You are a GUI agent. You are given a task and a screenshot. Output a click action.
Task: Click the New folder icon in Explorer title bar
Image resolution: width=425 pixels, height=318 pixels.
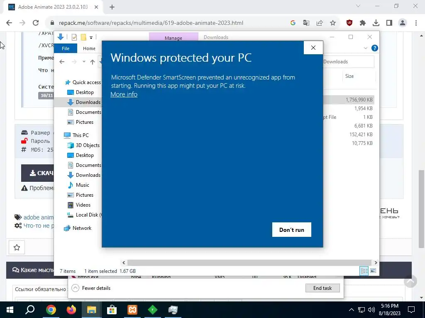pyautogui.click(x=83, y=37)
